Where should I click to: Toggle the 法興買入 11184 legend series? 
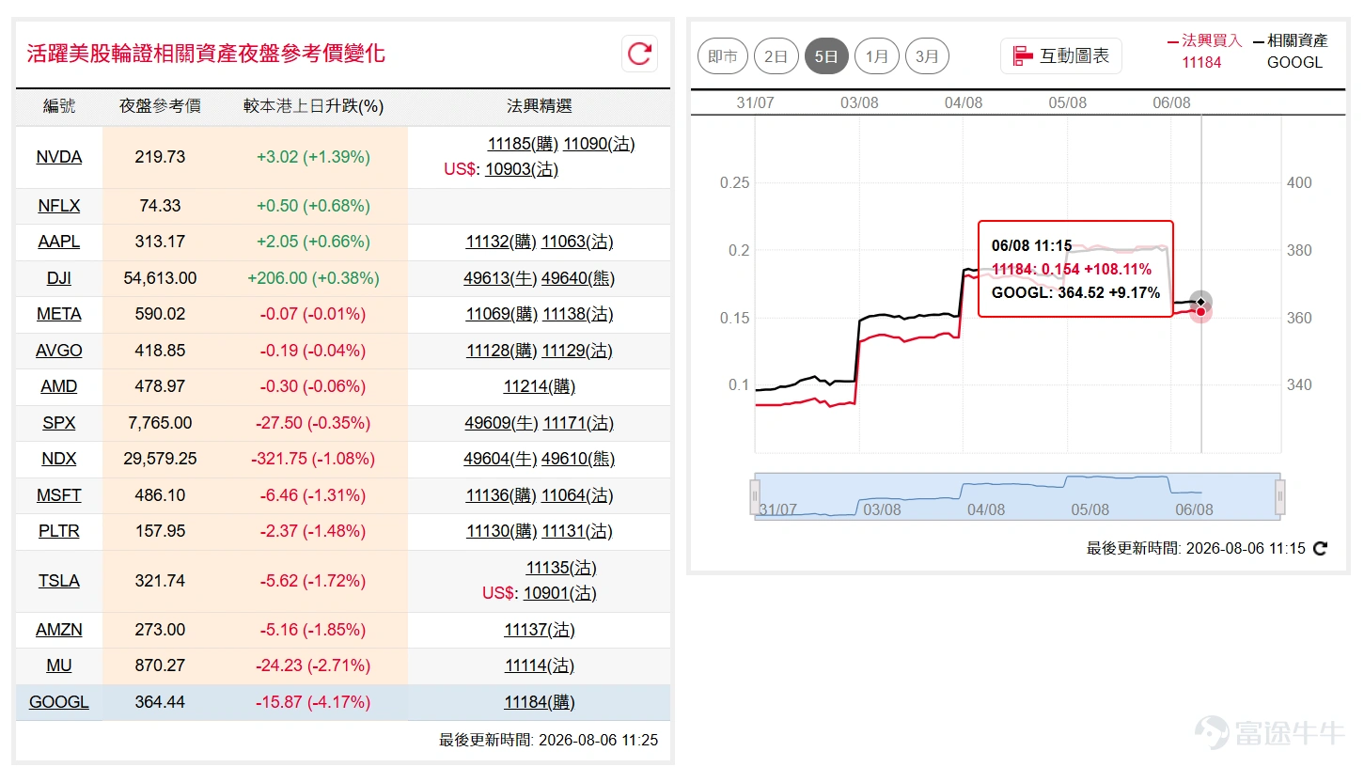pyautogui.click(x=1203, y=52)
